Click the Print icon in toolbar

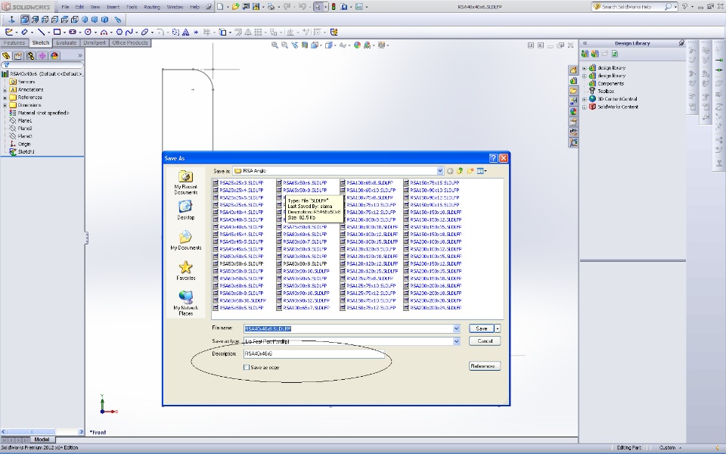(x=271, y=7)
